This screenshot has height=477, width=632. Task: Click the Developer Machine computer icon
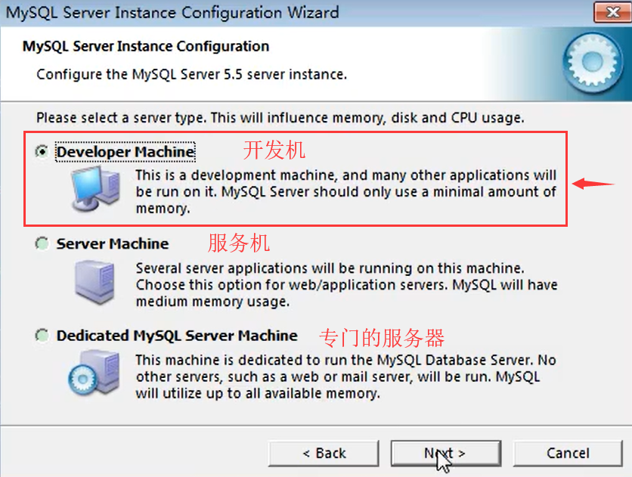(96, 189)
